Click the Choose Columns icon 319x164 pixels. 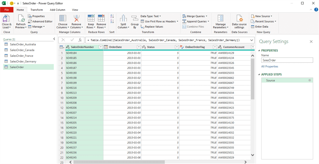(63, 18)
